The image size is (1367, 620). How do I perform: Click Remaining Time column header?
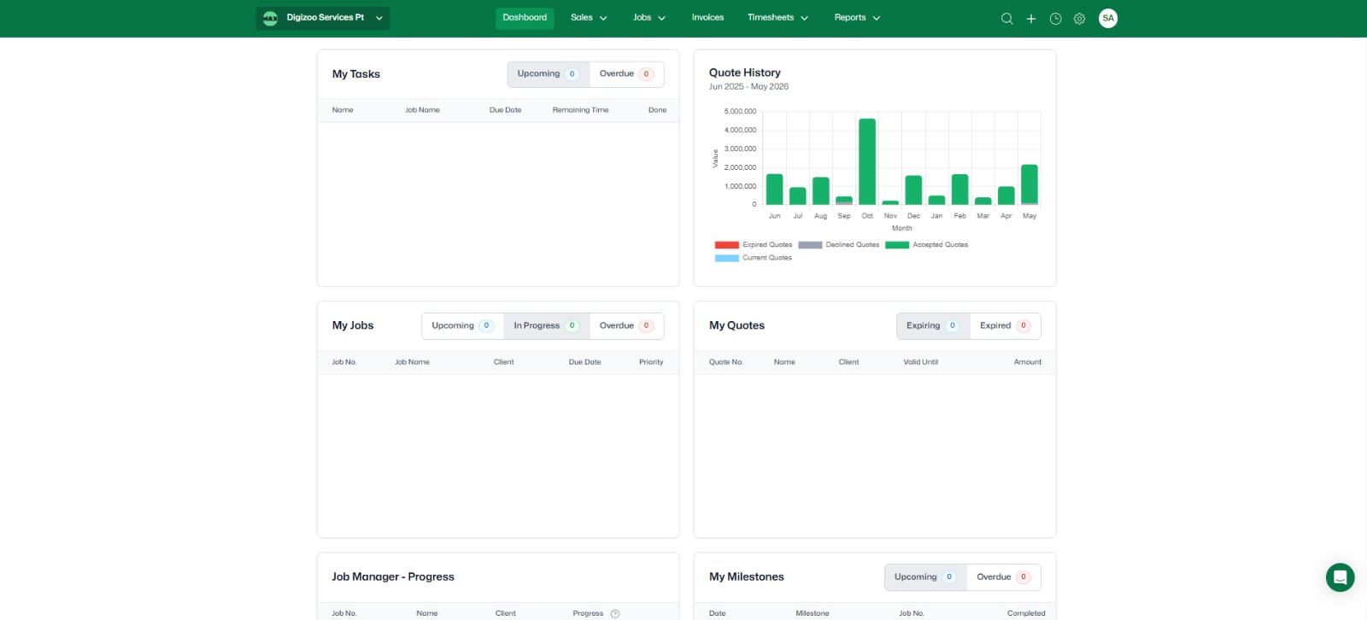(580, 110)
